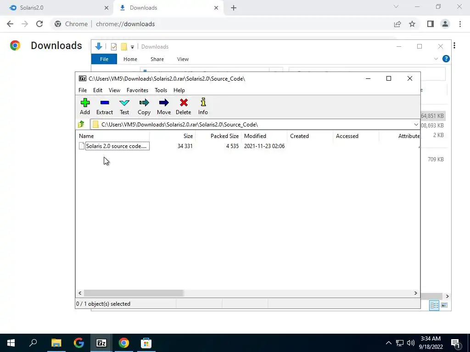
Task: Go up one folder level in 7-Zip
Action: [x=81, y=124]
